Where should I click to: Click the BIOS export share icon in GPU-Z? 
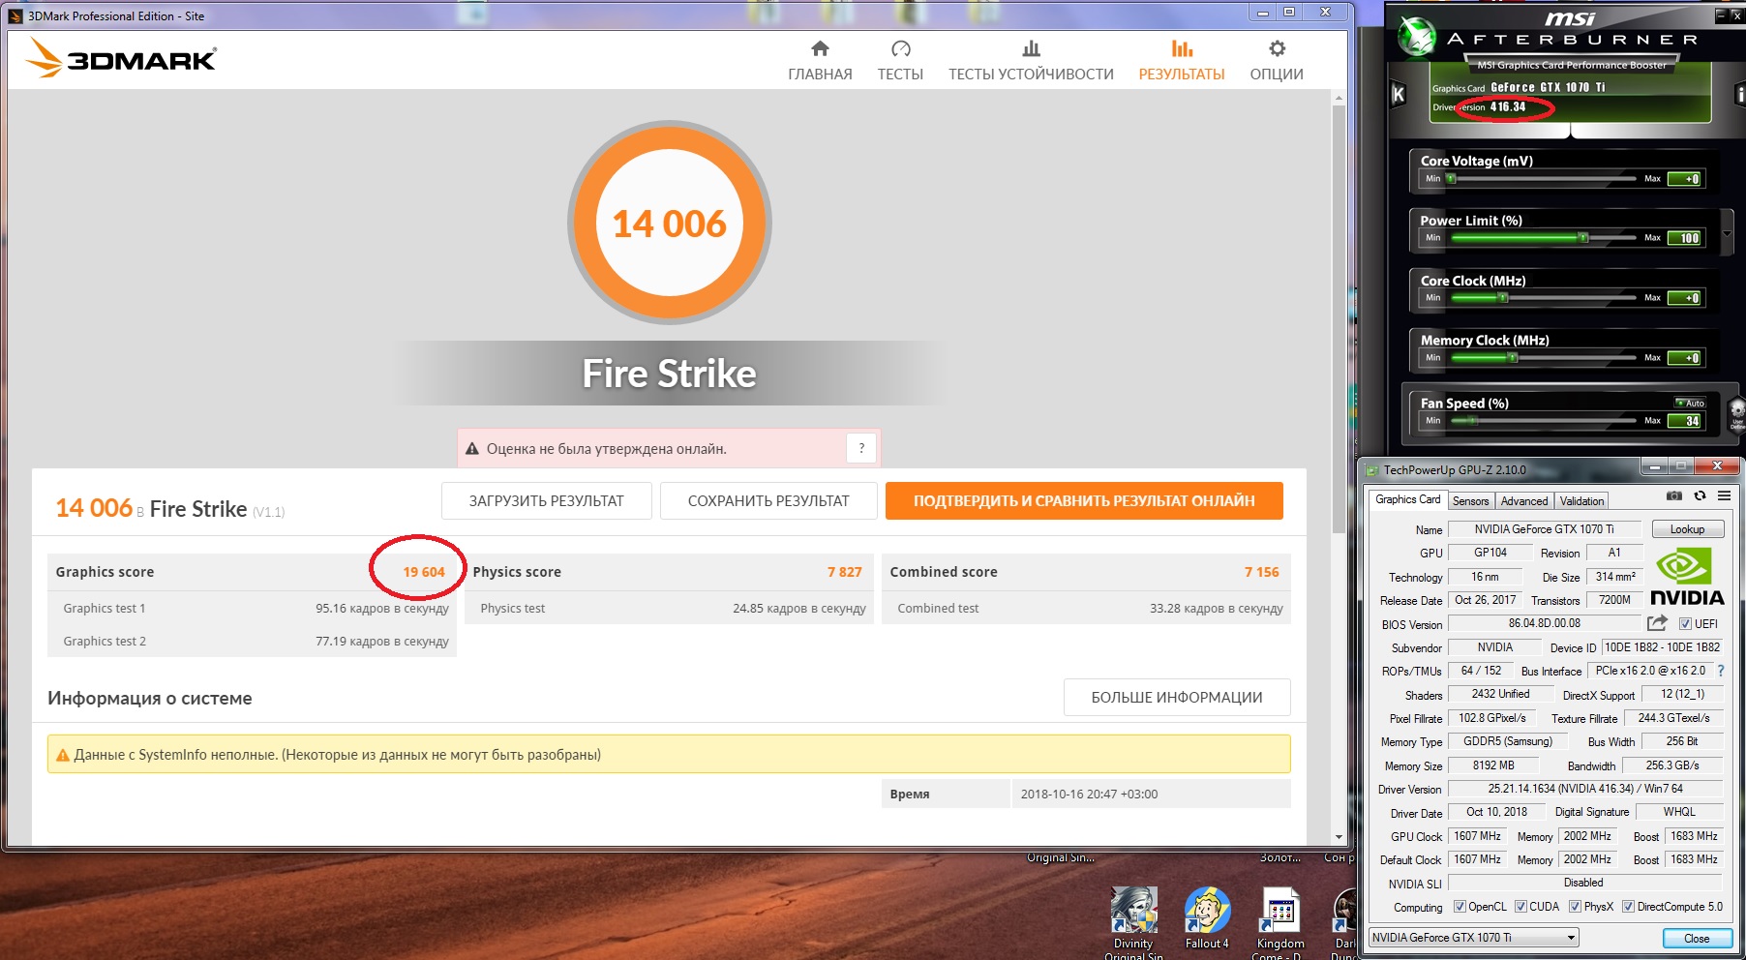click(1658, 623)
